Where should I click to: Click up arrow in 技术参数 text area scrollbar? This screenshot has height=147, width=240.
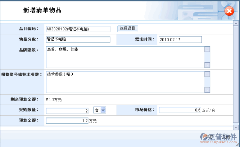click(x=207, y=74)
